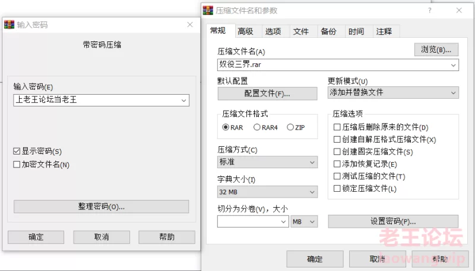Click the 设置密码 button
The image size is (475, 271).
point(393,221)
